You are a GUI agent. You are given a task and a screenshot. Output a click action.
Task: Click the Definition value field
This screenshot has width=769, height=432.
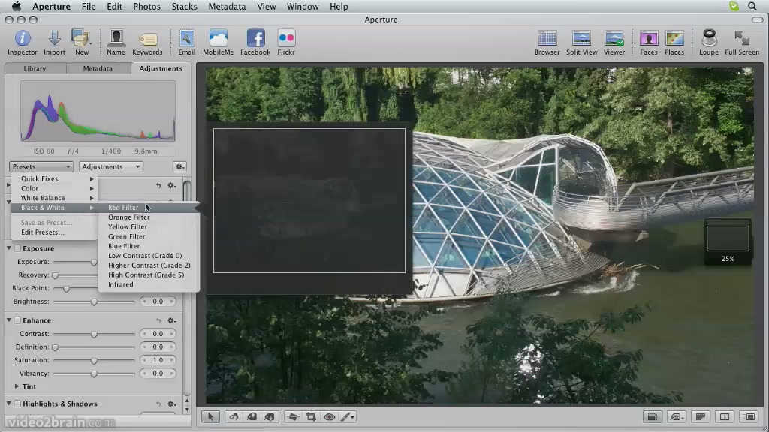coord(158,346)
